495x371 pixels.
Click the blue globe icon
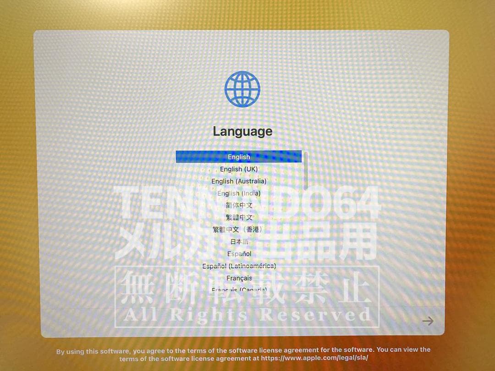click(x=242, y=89)
